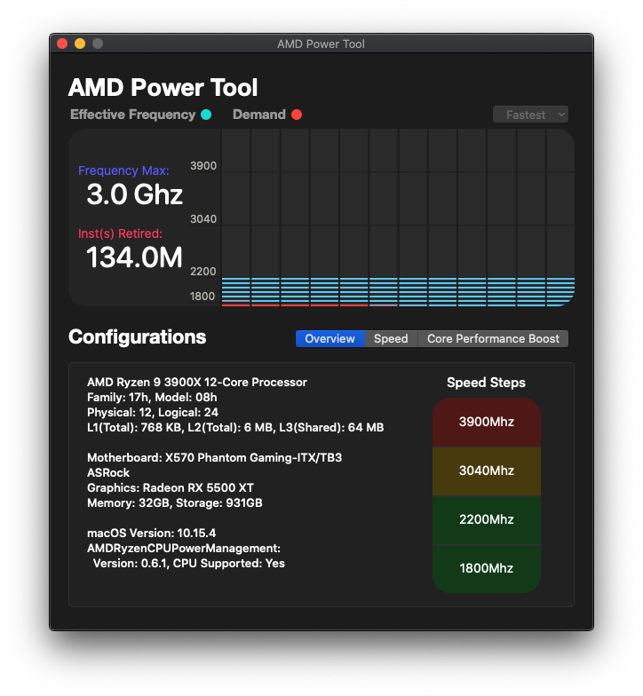Click the cyan Effective Frequency indicator dot
This screenshot has width=643, height=696.
(x=206, y=115)
